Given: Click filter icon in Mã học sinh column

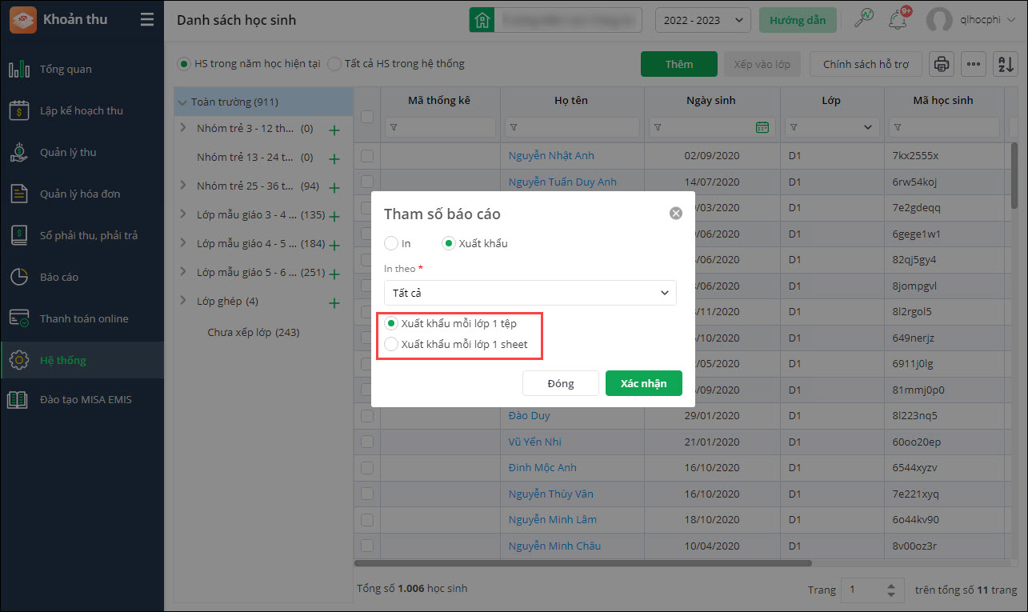Looking at the screenshot, I should point(898,127).
